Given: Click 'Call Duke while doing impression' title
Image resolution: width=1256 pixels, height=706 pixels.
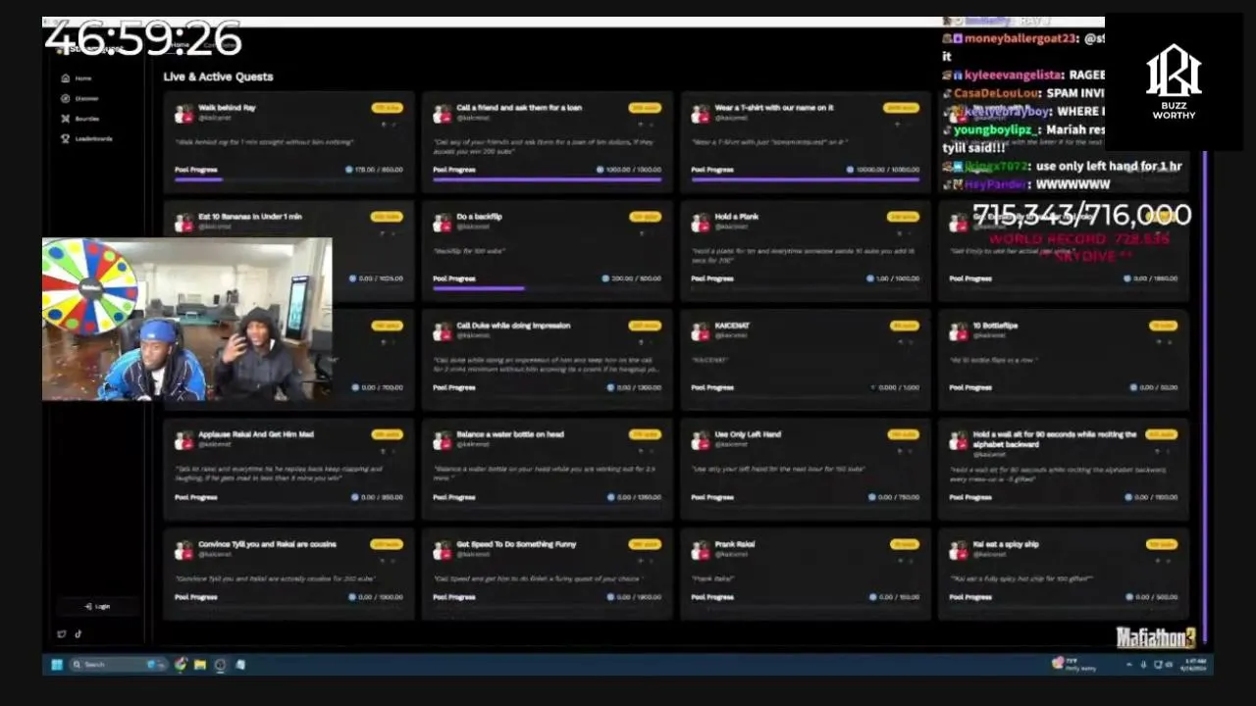Looking at the screenshot, I should coord(513,326).
